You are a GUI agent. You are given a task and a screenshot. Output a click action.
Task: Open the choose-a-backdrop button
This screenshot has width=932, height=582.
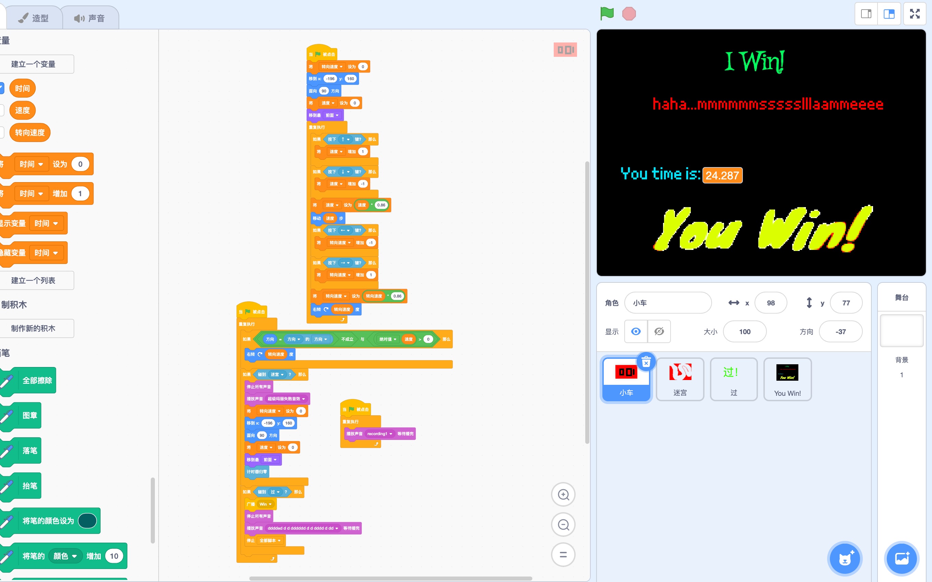click(902, 558)
